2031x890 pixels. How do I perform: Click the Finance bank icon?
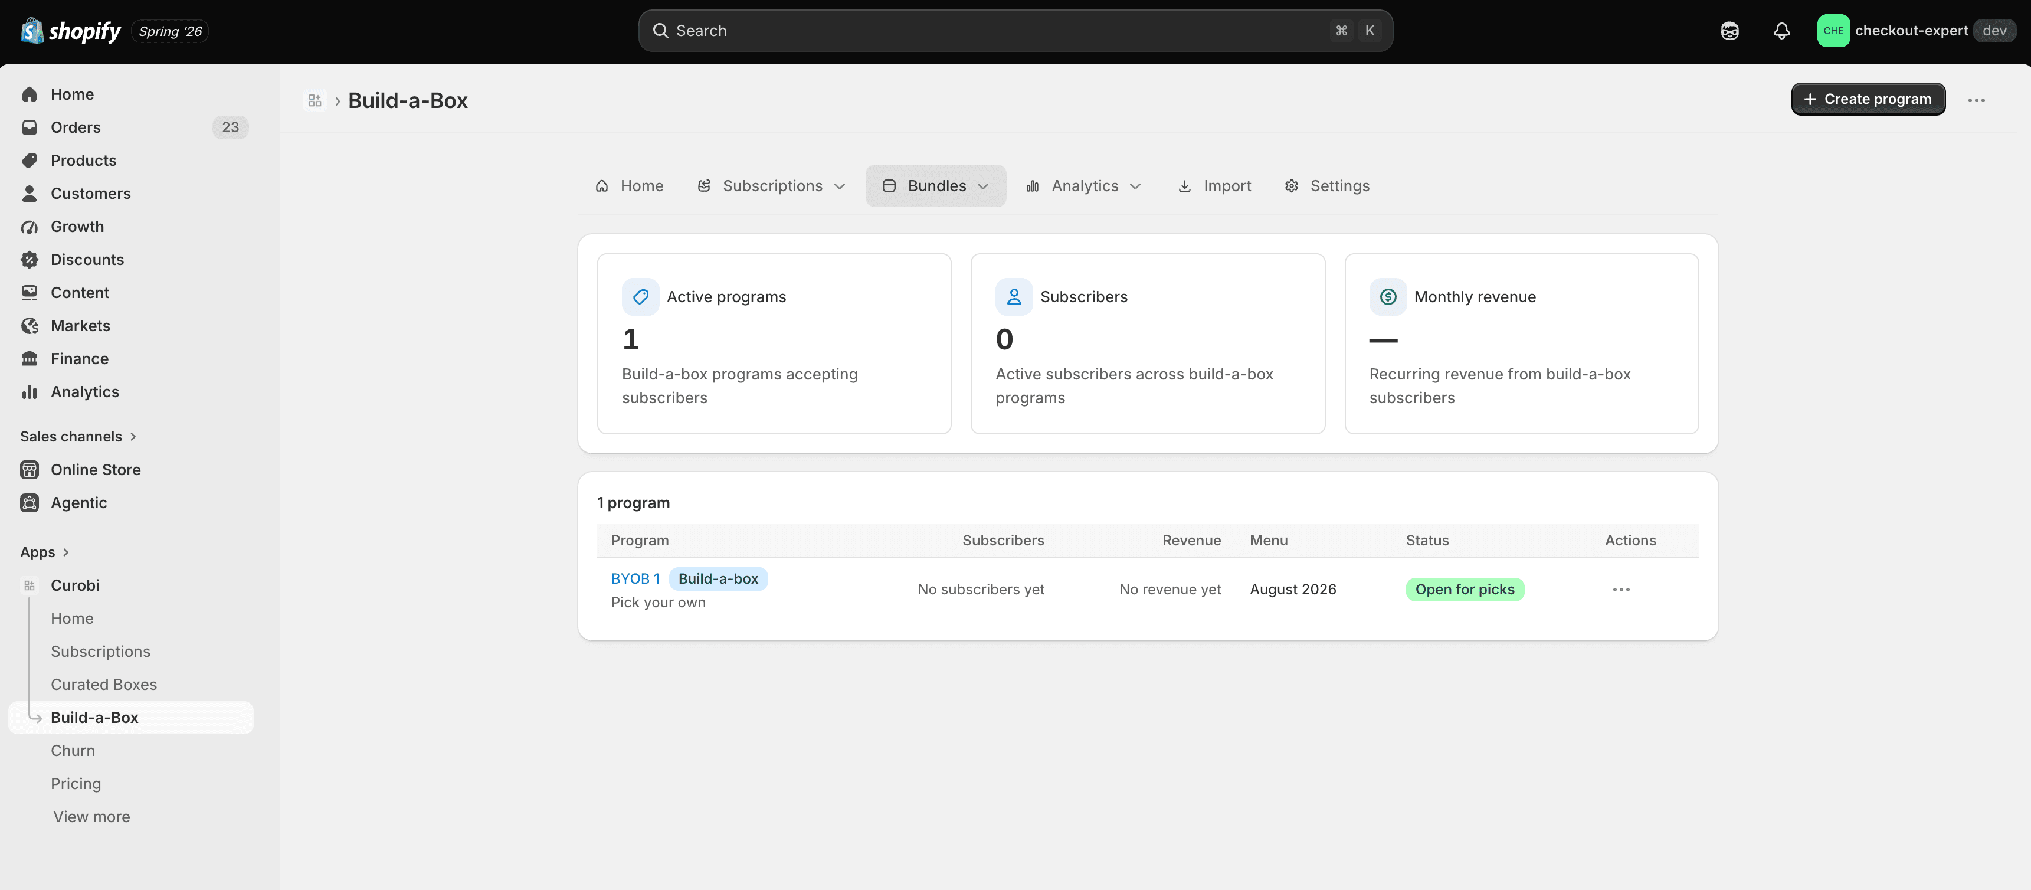[30, 359]
